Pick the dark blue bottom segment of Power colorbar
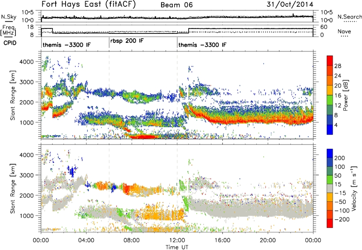 tap(330, 130)
